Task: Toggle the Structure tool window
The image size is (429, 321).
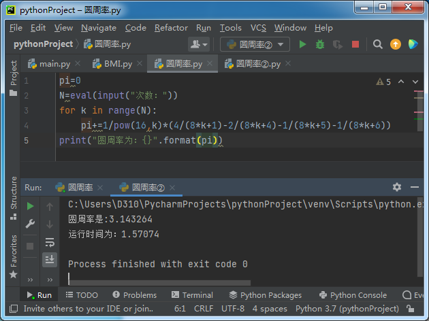Action: click(x=13, y=198)
